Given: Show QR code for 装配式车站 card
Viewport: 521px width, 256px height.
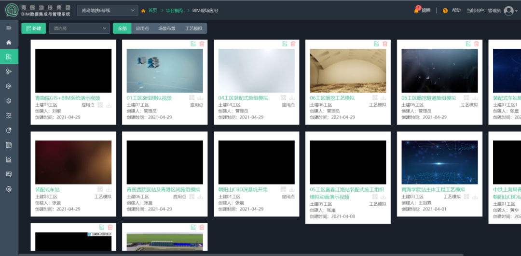Looking at the screenshot, I should click(x=100, y=189).
